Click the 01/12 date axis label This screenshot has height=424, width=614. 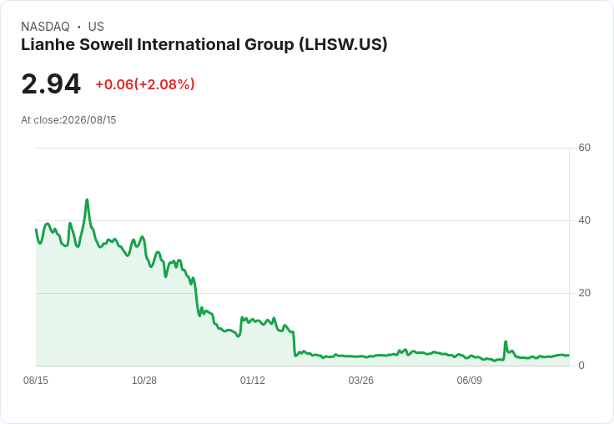point(253,381)
